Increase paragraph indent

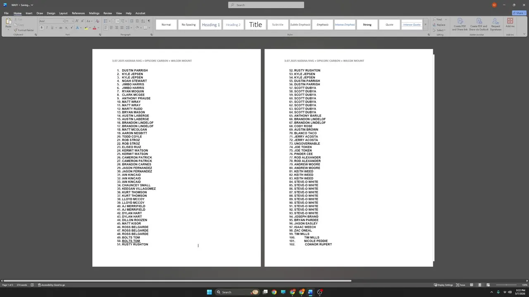point(137,21)
